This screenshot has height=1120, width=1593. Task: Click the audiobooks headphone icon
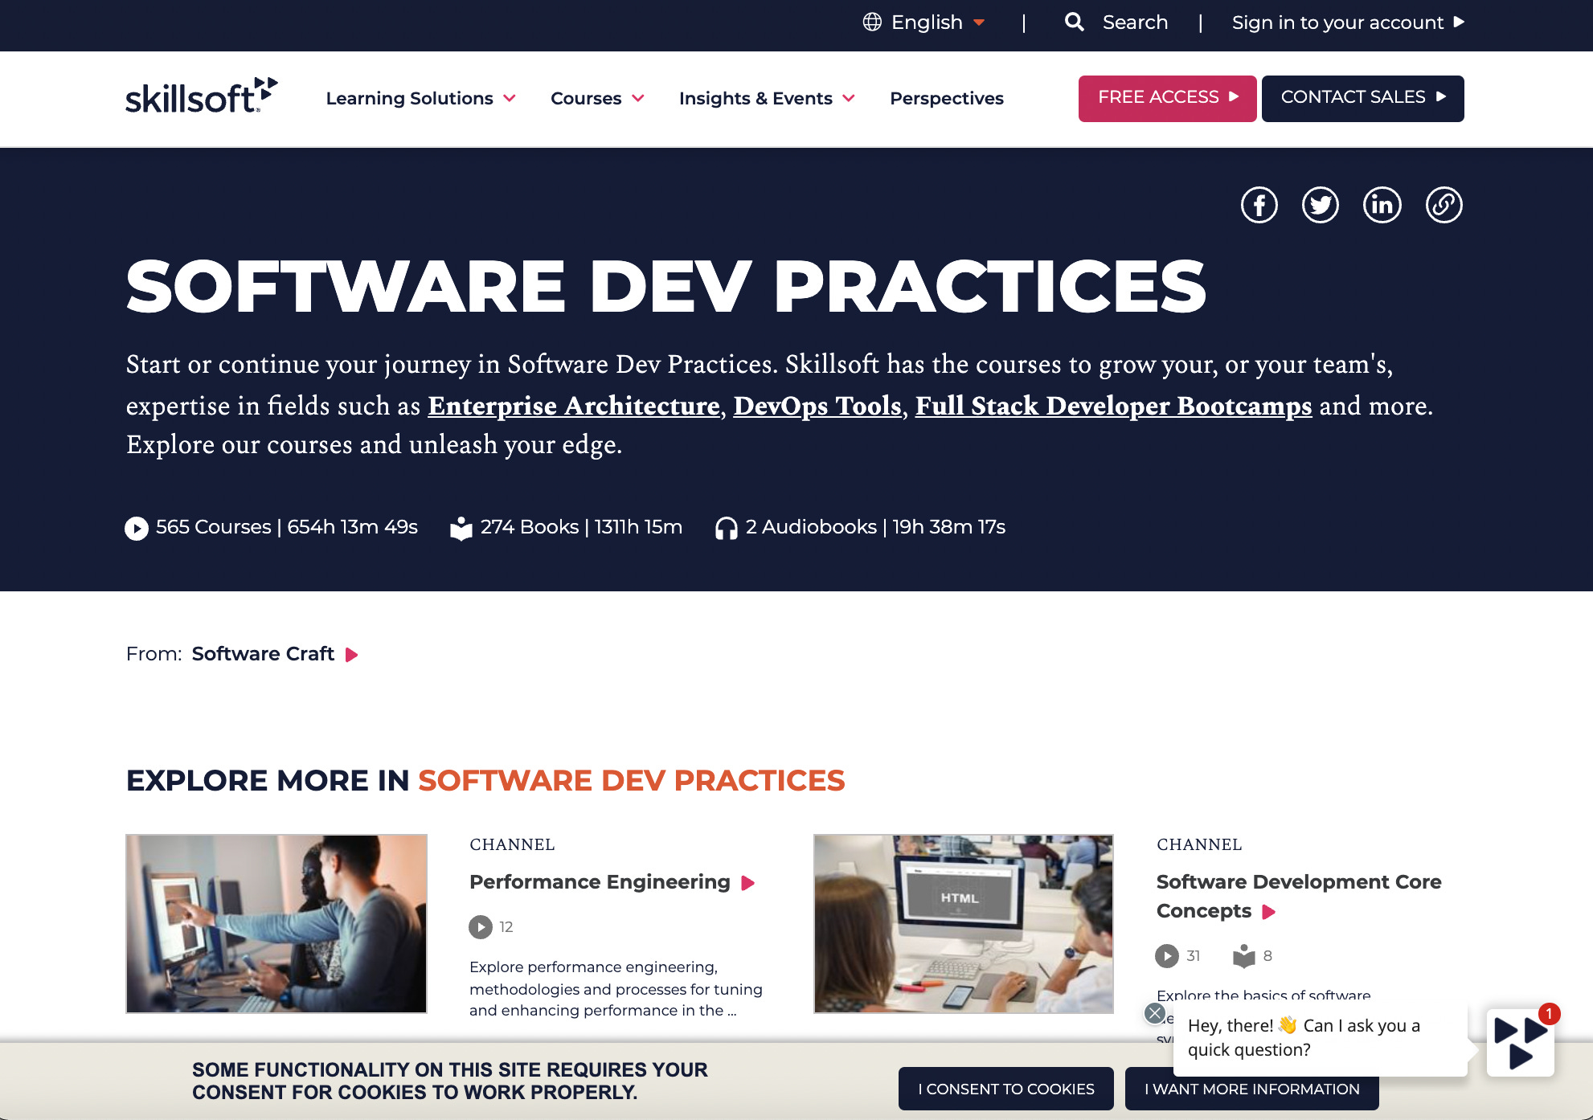[726, 528]
